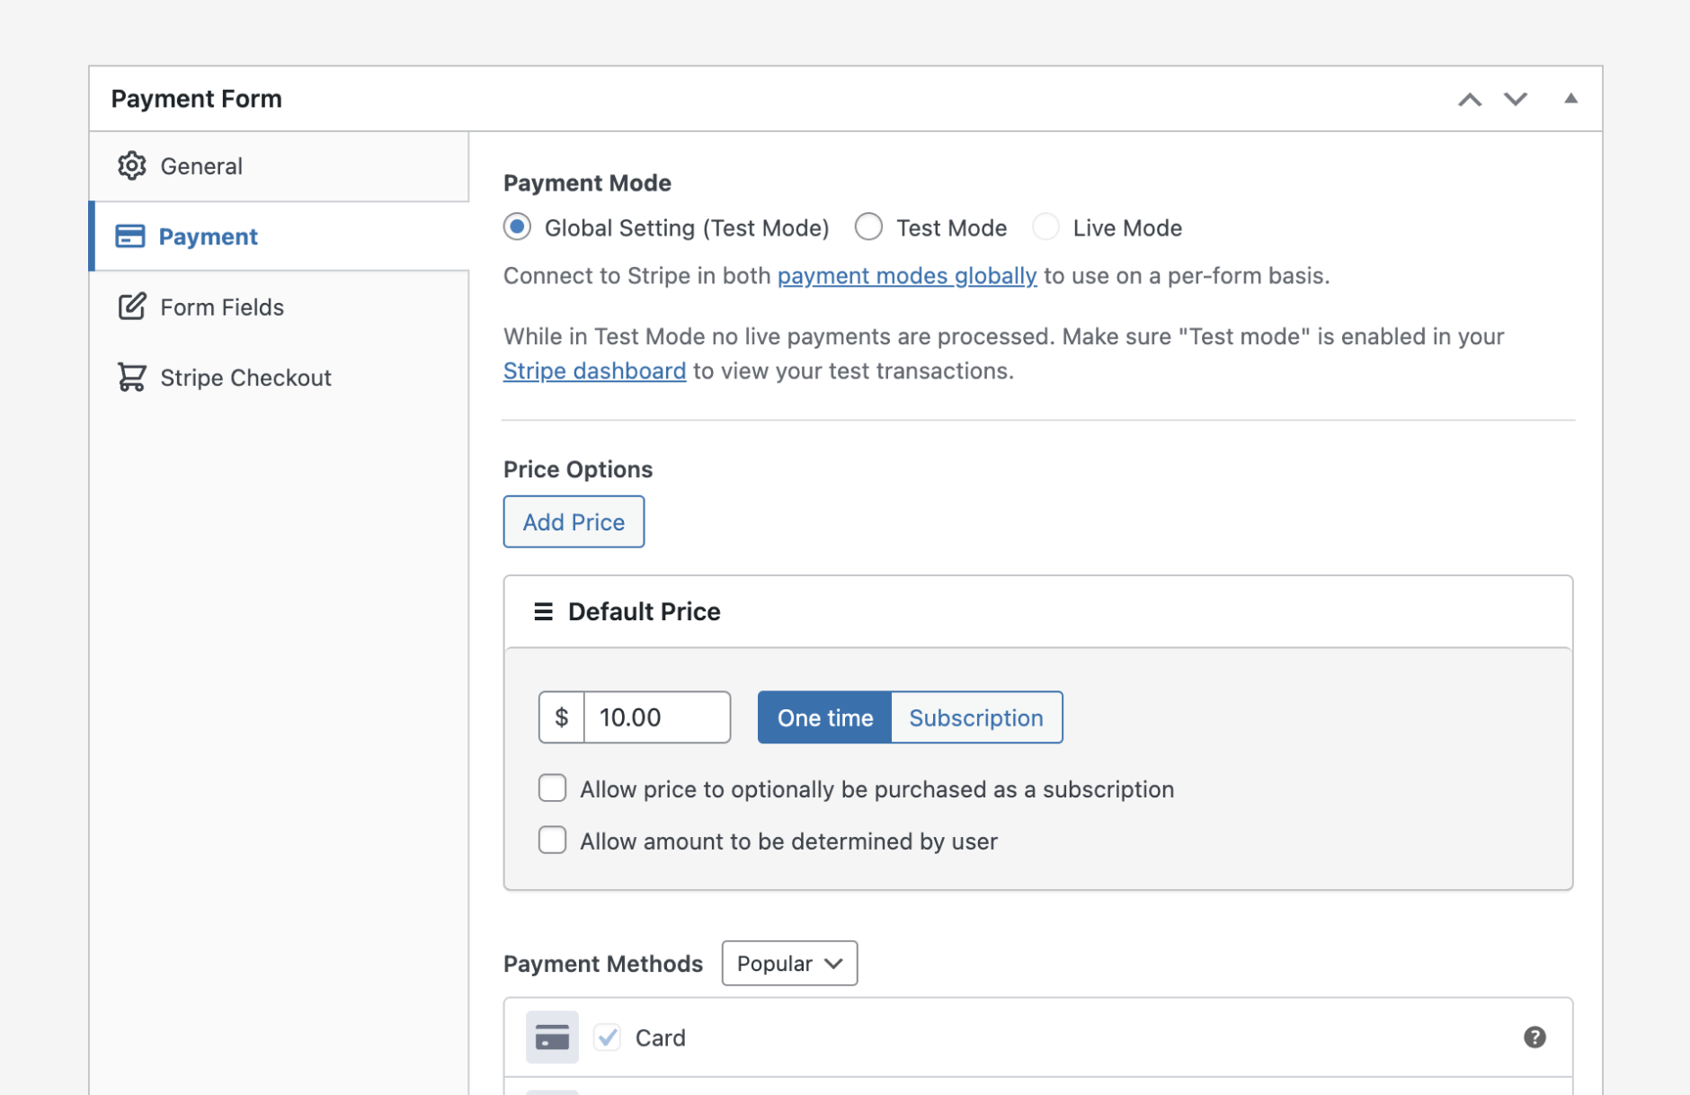Click the Payment Methods label
The image size is (1690, 1095).
click(x=603, y=964)
